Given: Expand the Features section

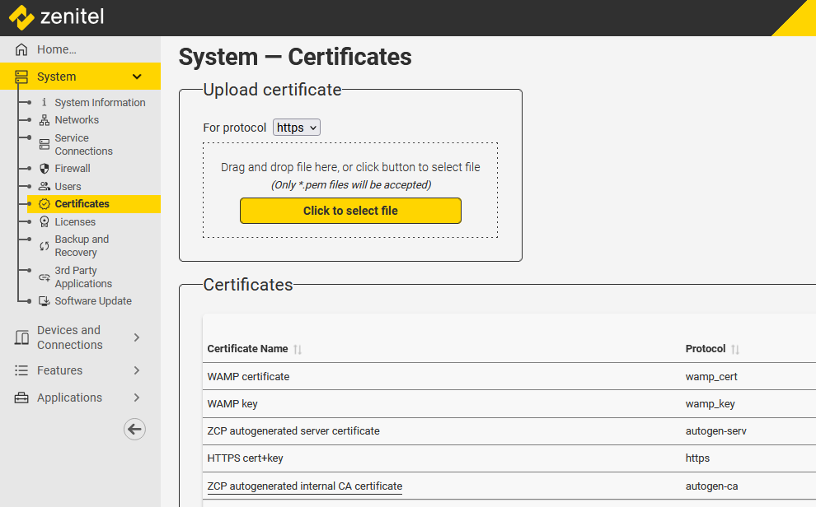Looking at the screenshot, I should [x=137, y=370].
